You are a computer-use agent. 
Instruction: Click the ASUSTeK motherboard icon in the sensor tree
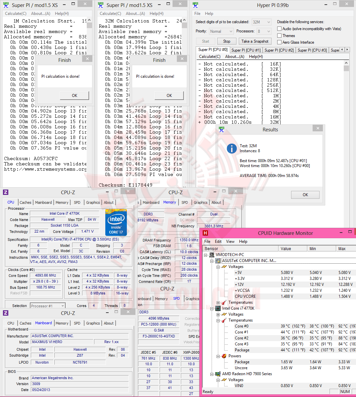click(218, 261)
